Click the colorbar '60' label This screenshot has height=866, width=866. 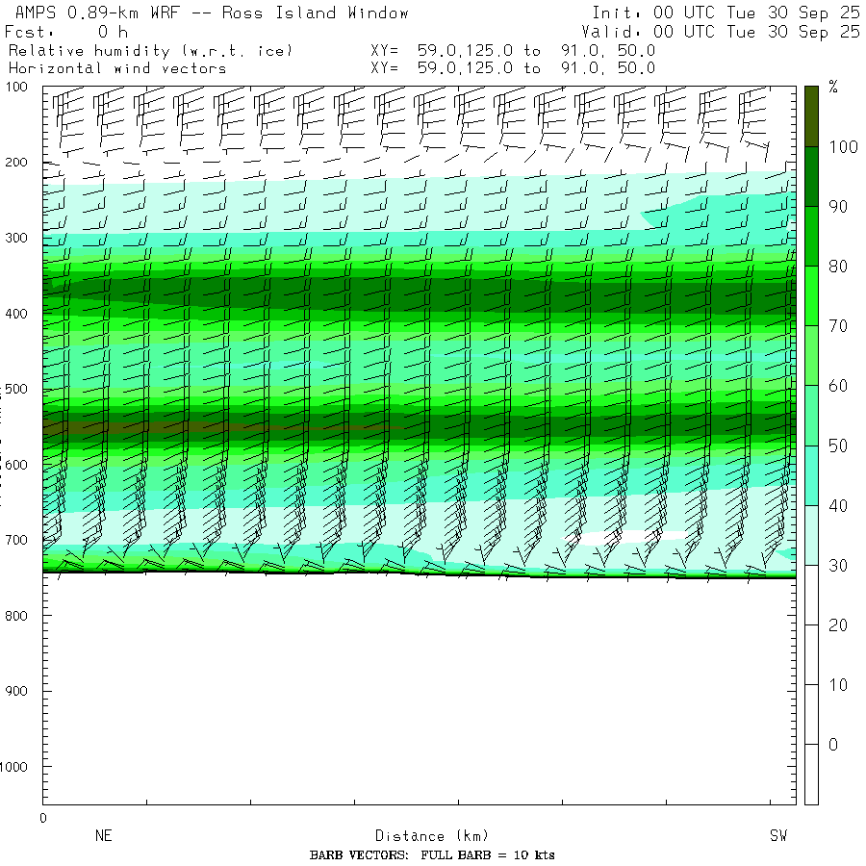click(x=838, y=386)
